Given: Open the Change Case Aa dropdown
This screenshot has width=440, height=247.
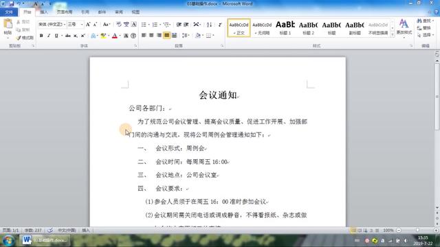Looking at the screenshot, I should (107, 25).
